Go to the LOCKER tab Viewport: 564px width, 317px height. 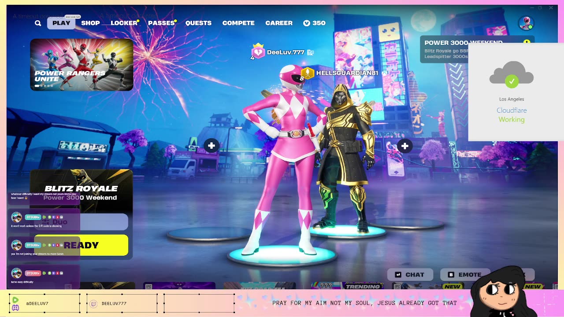coord(124,23)
